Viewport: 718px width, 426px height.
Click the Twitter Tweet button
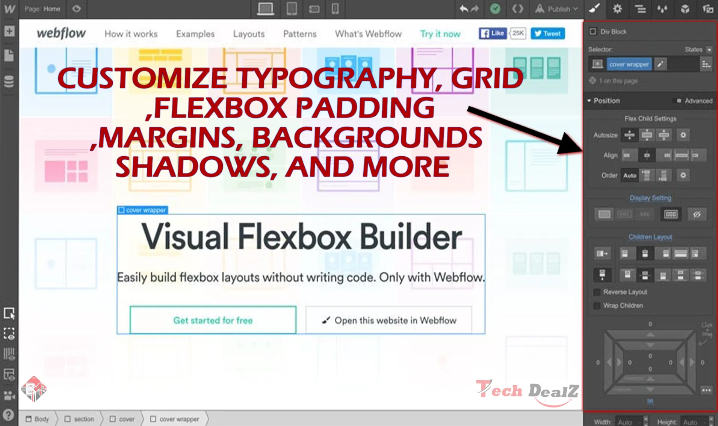(547, 33)
